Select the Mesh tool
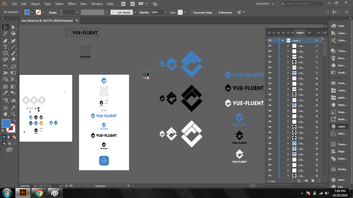 click(x=5, y=87)
